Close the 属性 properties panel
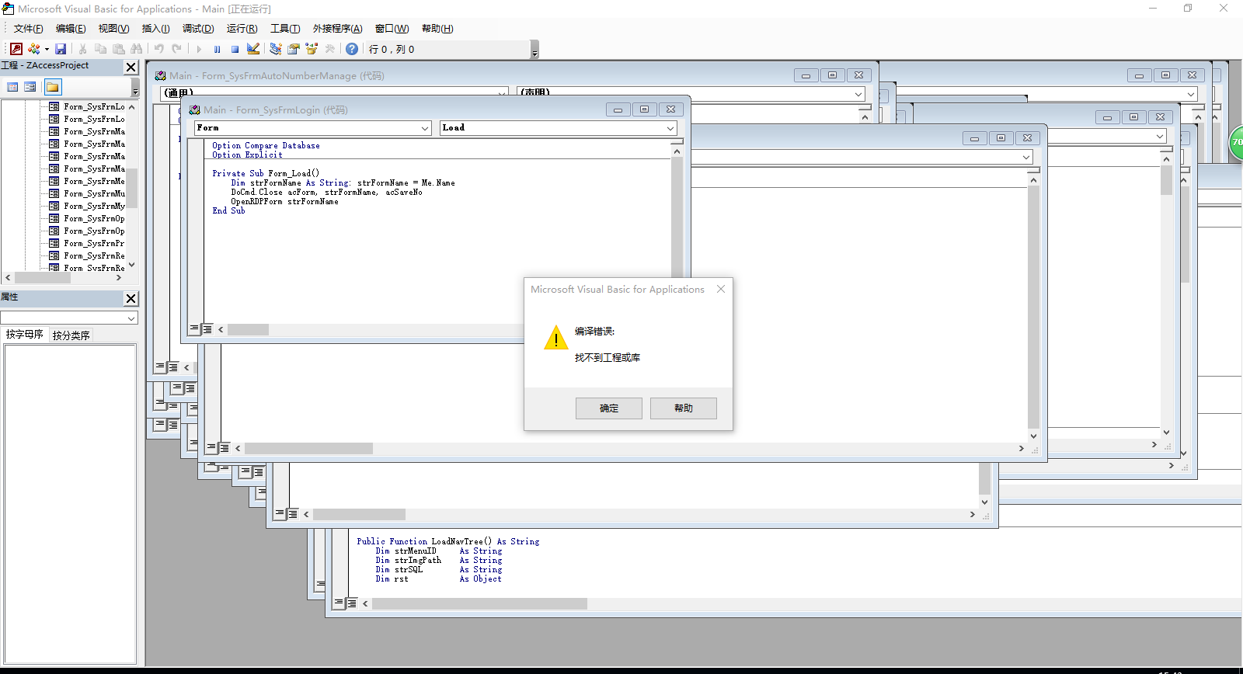This screenshot has width=1243, height=674. (131, 298)
